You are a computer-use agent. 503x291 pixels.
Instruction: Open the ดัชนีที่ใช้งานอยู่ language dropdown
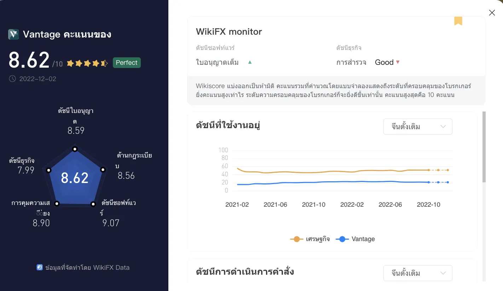pos(418,126)
